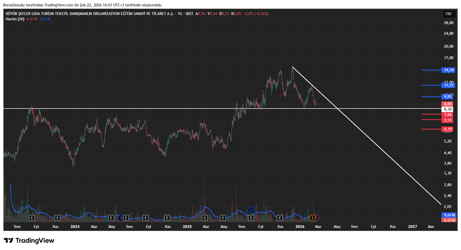Screen dimensions: 461x250
Task: Click the 14,34 blue price level label
Action: [x=448, y=70]
